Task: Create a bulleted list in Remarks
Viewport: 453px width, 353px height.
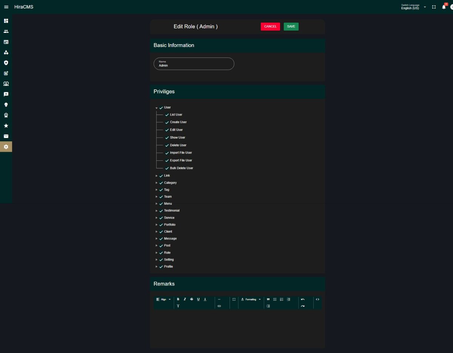Action: click(275, 300)
